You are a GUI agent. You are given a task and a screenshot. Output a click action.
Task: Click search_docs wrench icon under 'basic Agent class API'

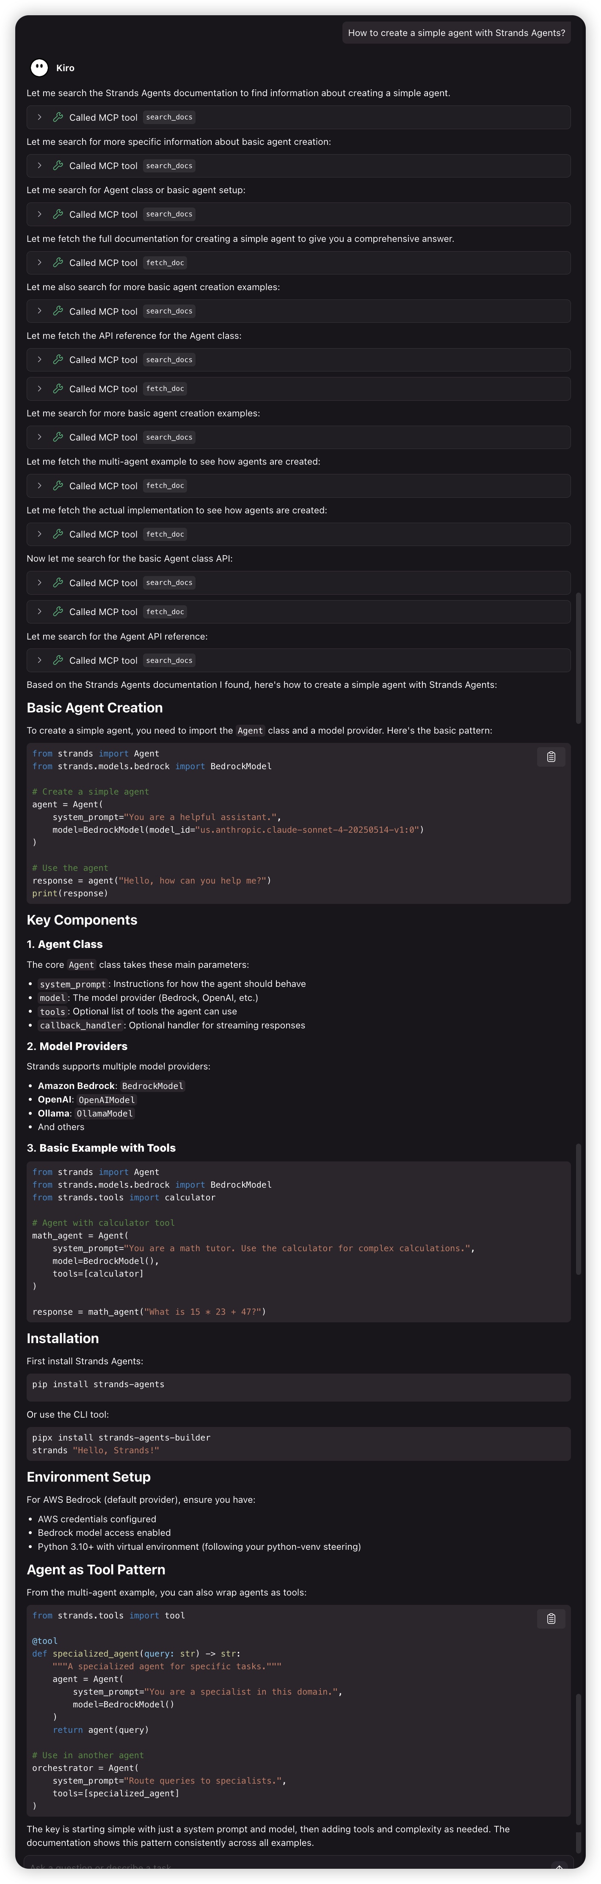pyautogui.click(x=58, y=583)
